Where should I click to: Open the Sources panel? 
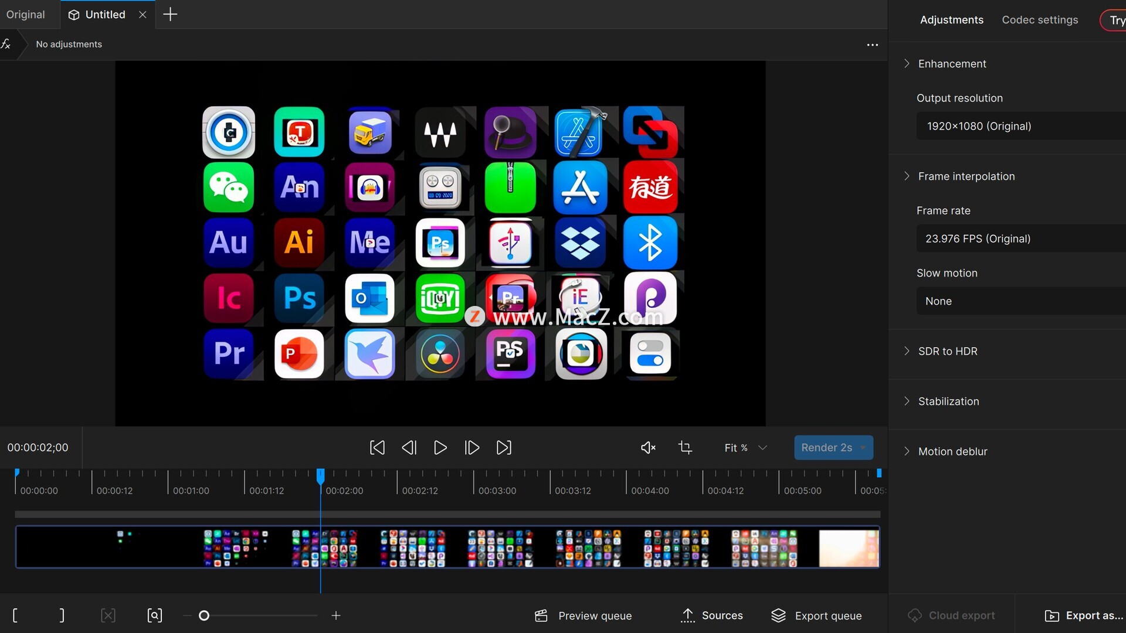tap(711, 615)
